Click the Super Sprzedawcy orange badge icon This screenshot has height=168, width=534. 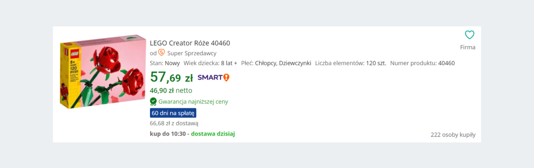coord(162,53)
